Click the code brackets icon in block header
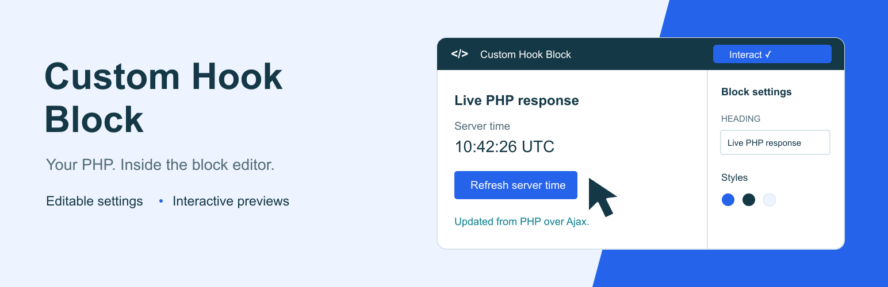 pyautogui.click(x=460, y=54)
